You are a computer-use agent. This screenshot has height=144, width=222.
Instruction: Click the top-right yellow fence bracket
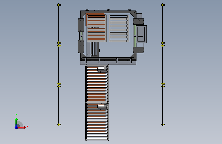coord(163,5)
